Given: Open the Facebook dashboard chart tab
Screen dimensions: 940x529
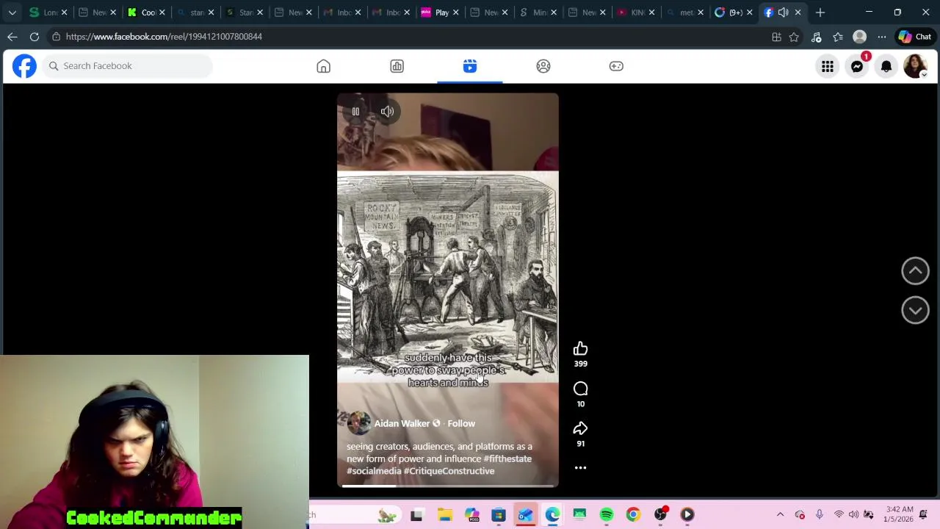Looking at the screenshot, I should pos(397,66).
